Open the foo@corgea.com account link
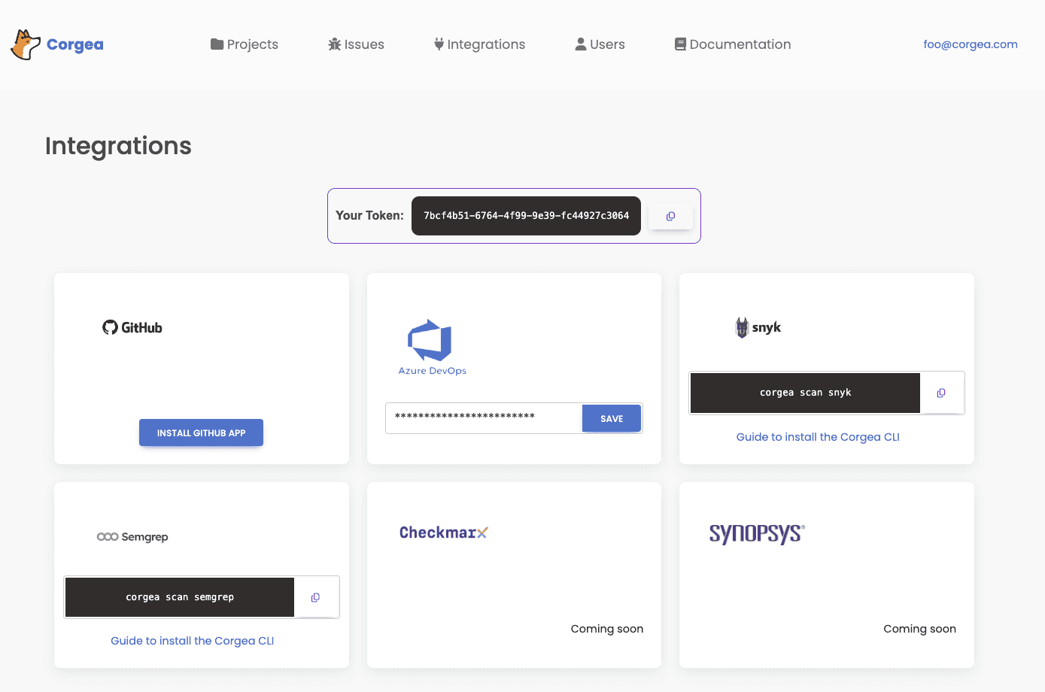 970,44
